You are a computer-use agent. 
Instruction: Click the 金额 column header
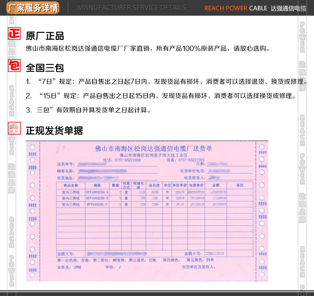point(216,185)
